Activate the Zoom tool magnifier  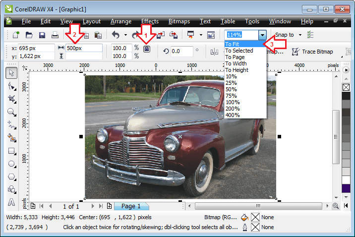(11, 112)
